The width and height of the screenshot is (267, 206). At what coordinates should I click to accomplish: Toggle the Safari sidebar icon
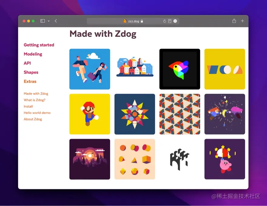42,21
